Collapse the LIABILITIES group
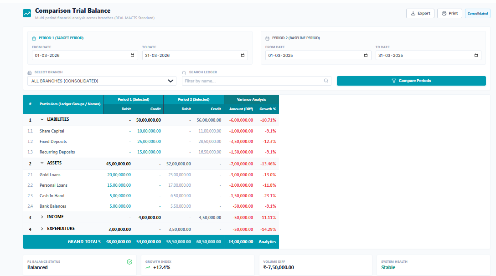This screenshot has width=496, height=276. pos(42,119)
